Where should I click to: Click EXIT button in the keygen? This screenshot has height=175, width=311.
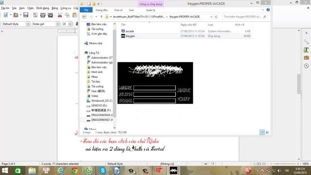(184, 99)
